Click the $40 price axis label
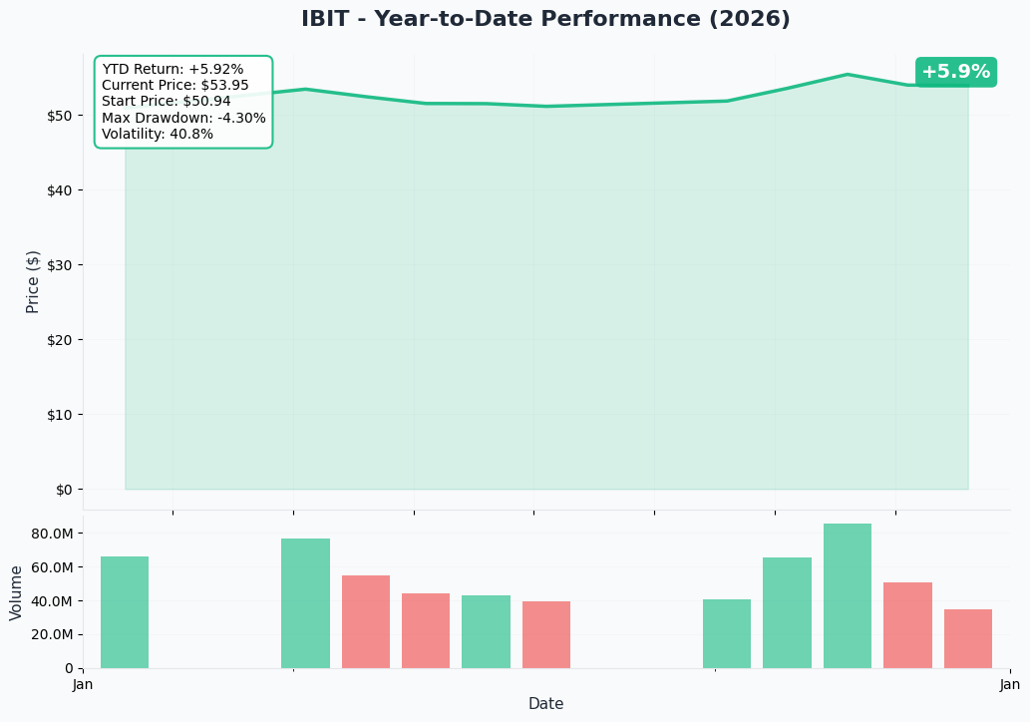 [59, 190]
